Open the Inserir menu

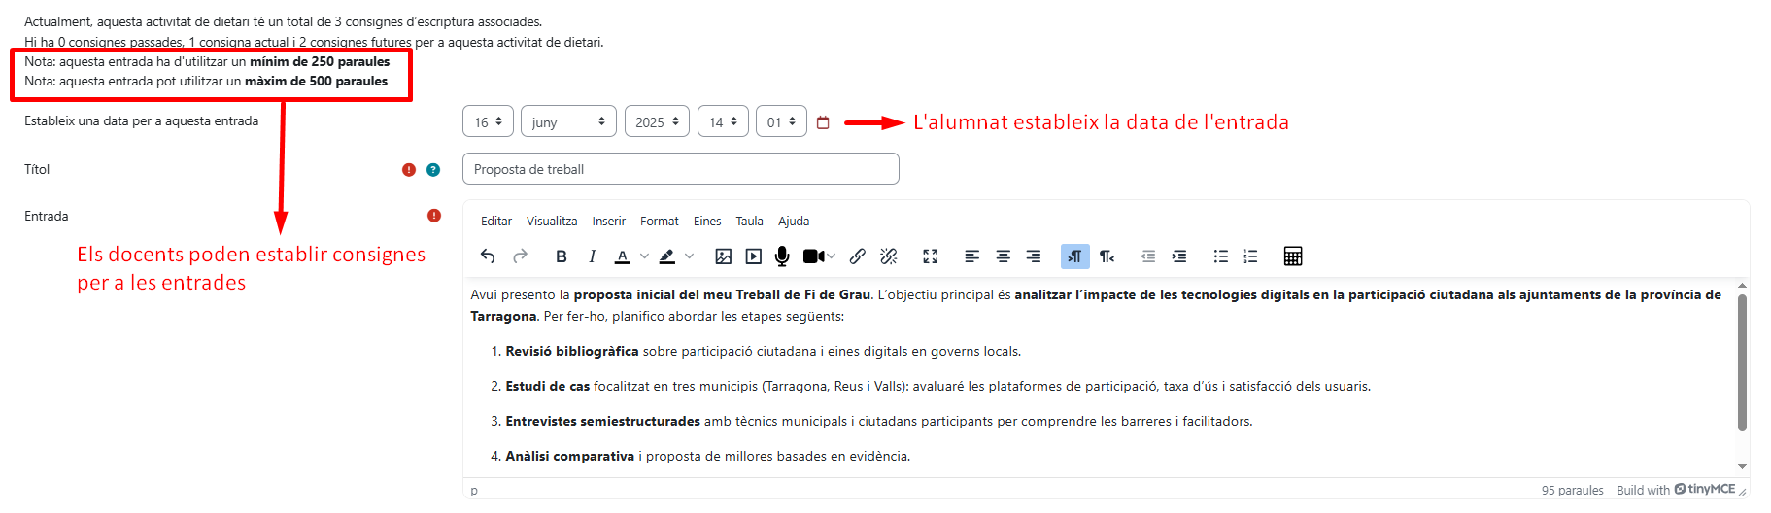point(608,222)
